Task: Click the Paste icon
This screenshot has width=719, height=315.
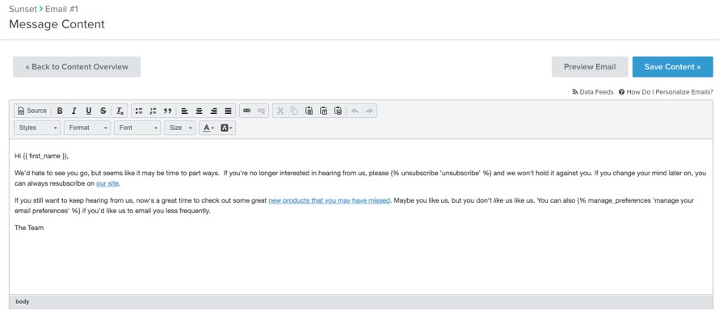Action: pyautogui.click(x=309, y=111)
